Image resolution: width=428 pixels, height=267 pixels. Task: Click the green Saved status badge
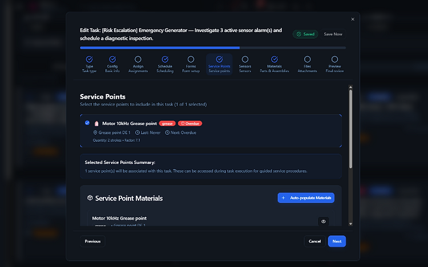(x=305, y=34)
